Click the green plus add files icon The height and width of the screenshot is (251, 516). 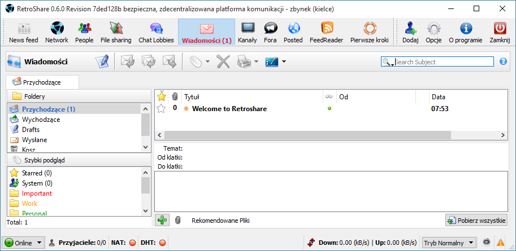coord(162,221)
